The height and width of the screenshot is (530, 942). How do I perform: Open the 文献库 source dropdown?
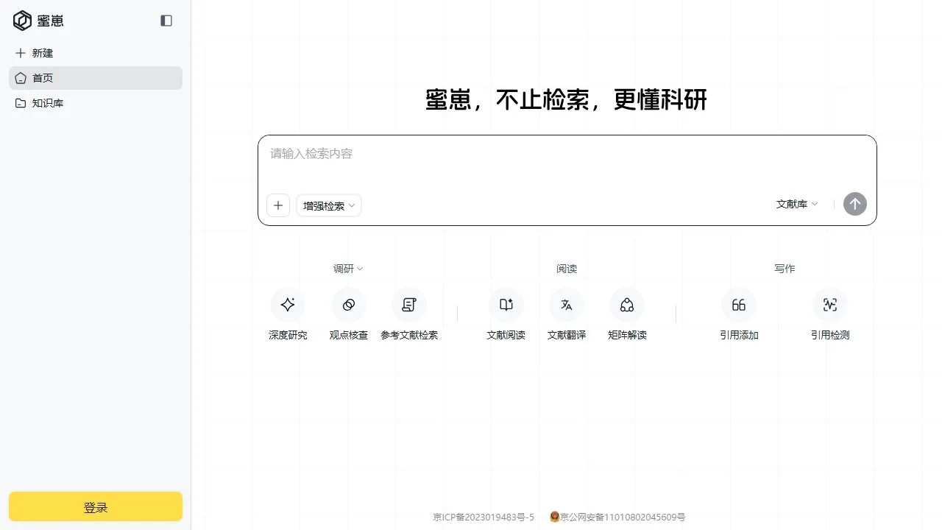tap(797, 204)
